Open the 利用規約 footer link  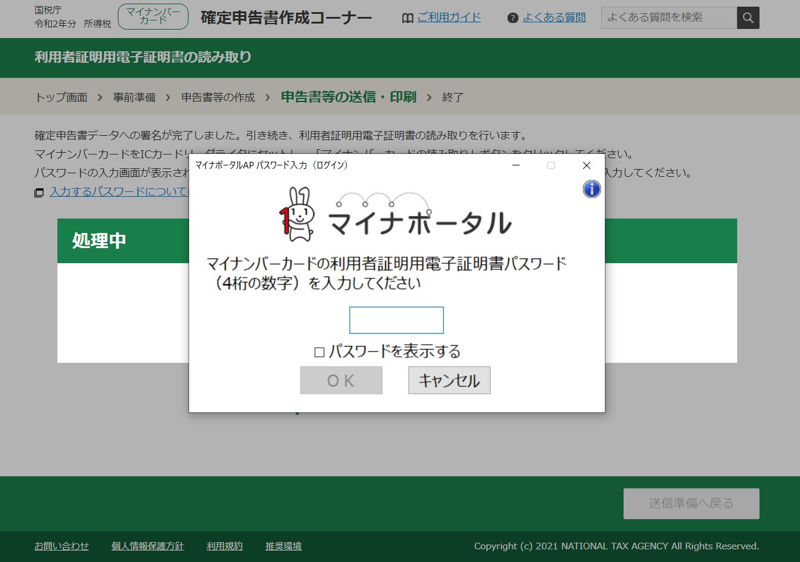click(x=225, y=546)
